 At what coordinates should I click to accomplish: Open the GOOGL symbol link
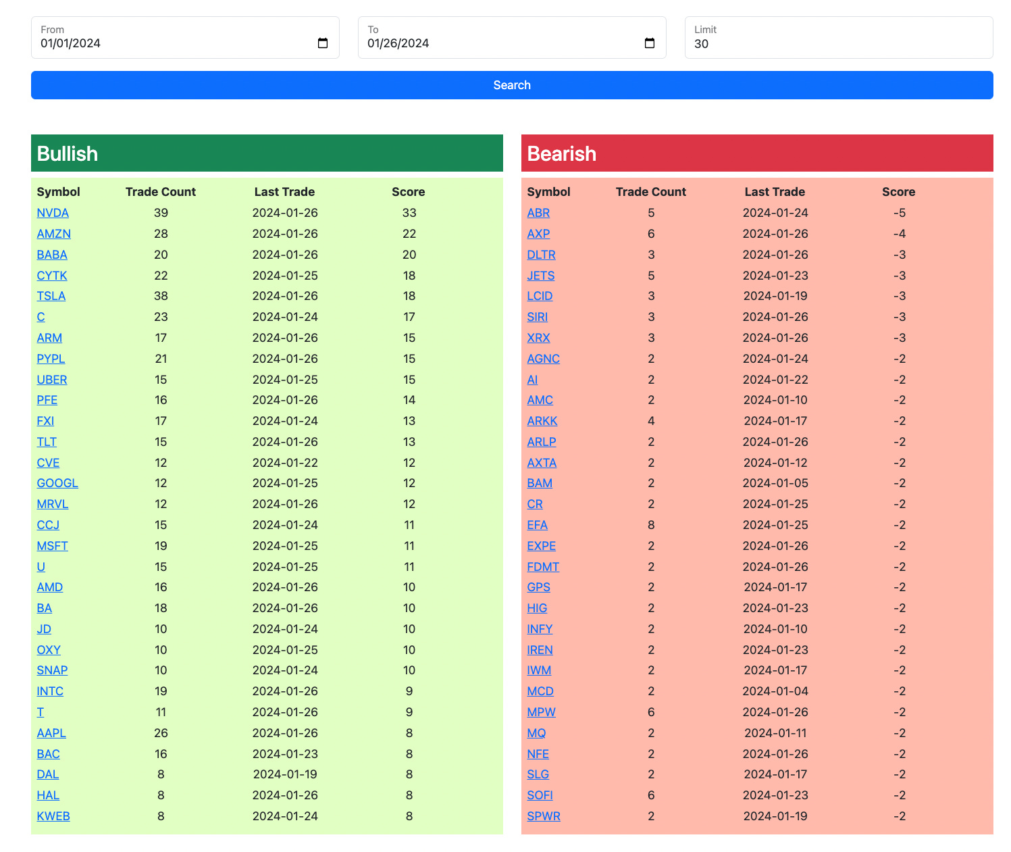click(57, 483)
